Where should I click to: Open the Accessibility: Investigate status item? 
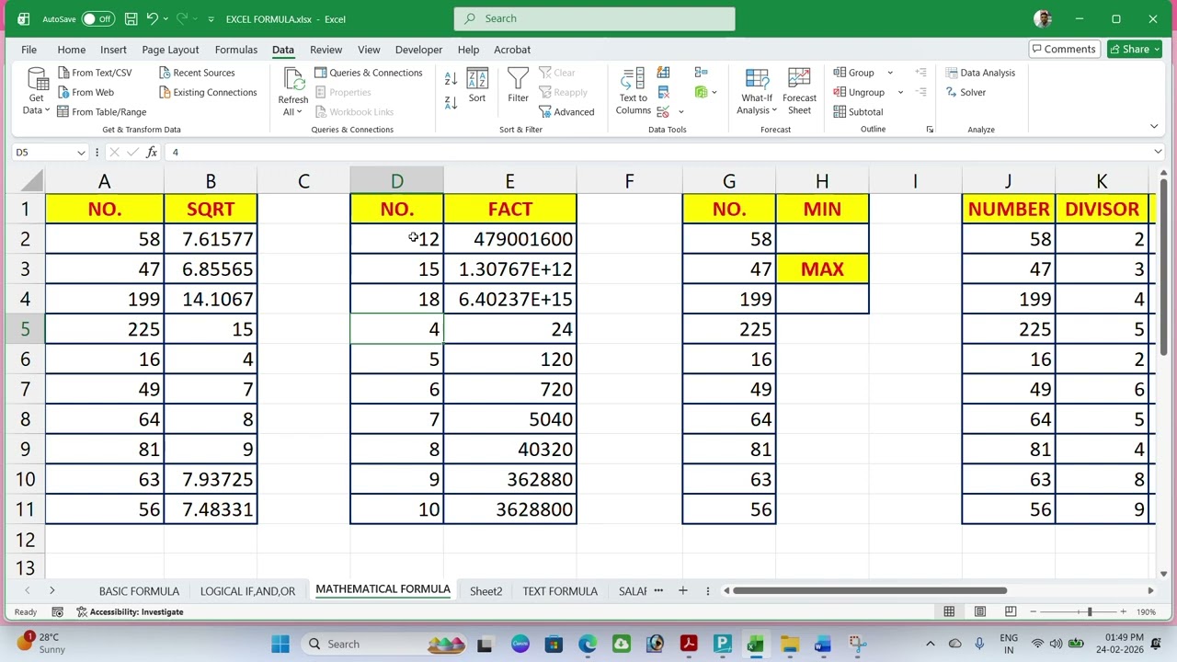(x=130, y=611)
